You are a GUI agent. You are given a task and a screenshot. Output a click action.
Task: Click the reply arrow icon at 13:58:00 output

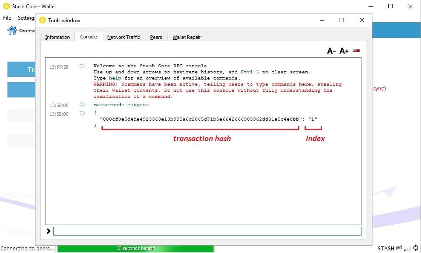click(82, 113)
